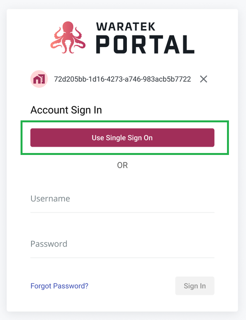Click the Waratek octopus logo

(68, 37)
